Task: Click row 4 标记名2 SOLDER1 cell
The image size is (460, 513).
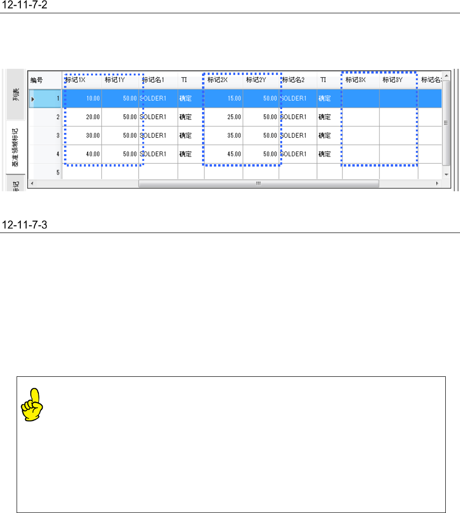Action: click(x=298, y=154)
